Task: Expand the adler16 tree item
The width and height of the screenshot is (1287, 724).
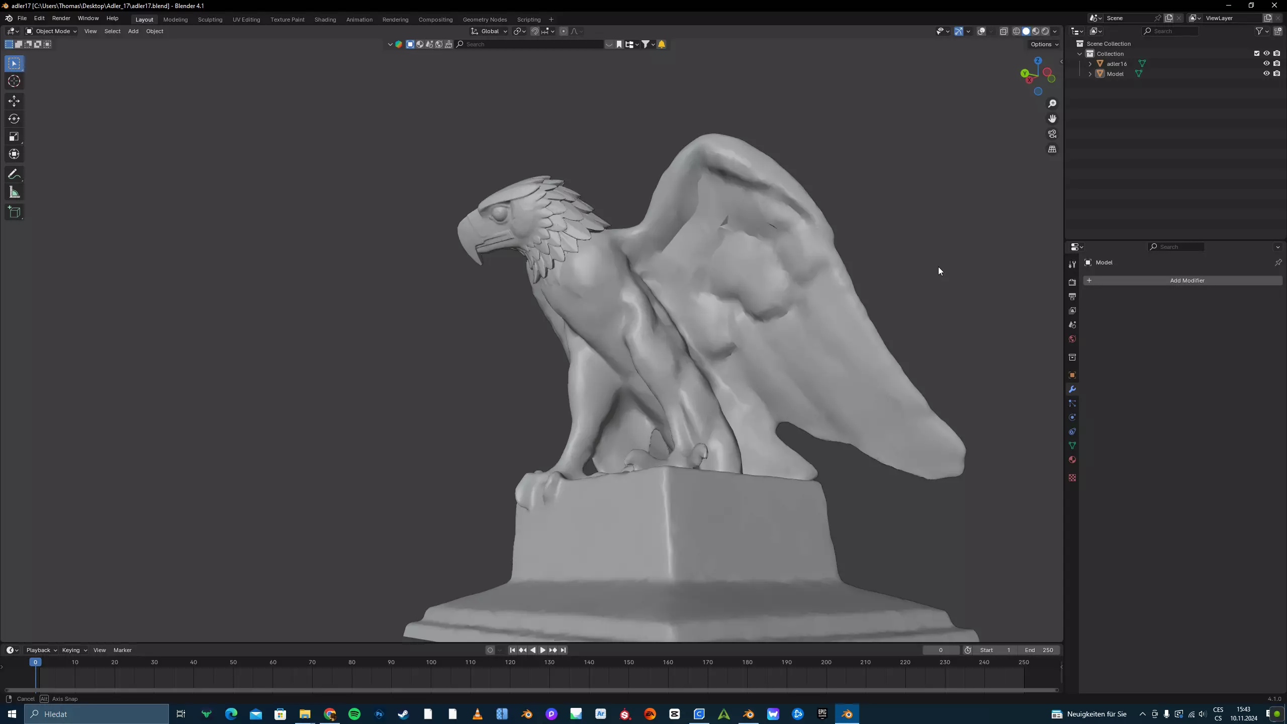Action: coord(1090,64)
